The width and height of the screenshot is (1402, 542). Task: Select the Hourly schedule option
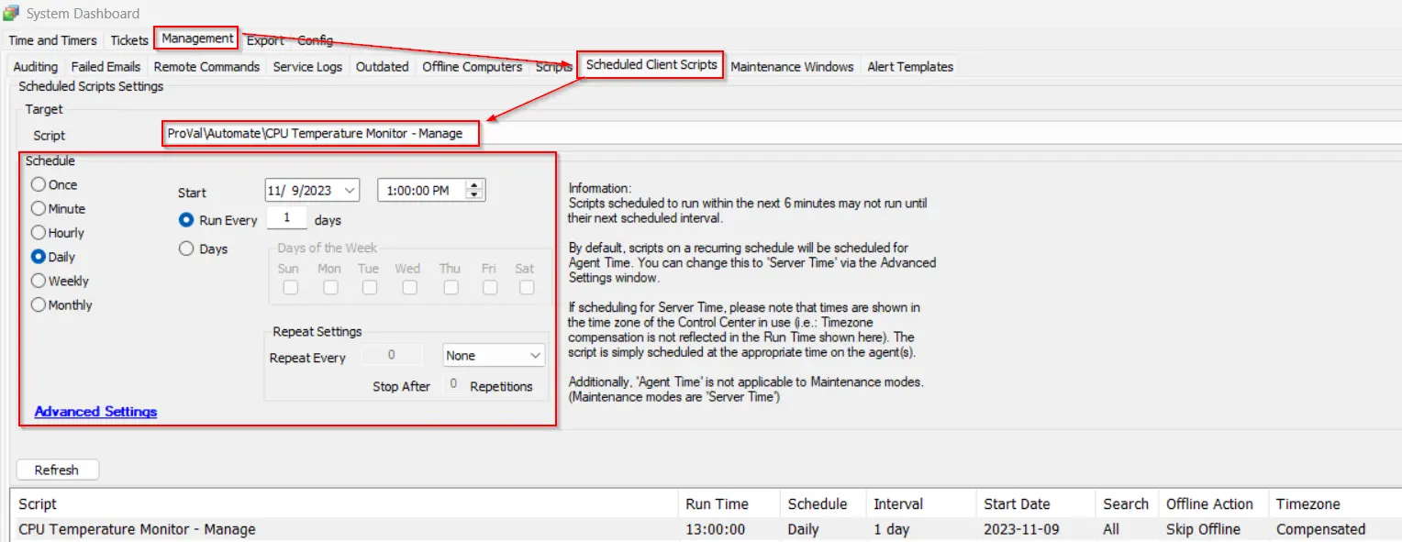[x=39, y=233]
